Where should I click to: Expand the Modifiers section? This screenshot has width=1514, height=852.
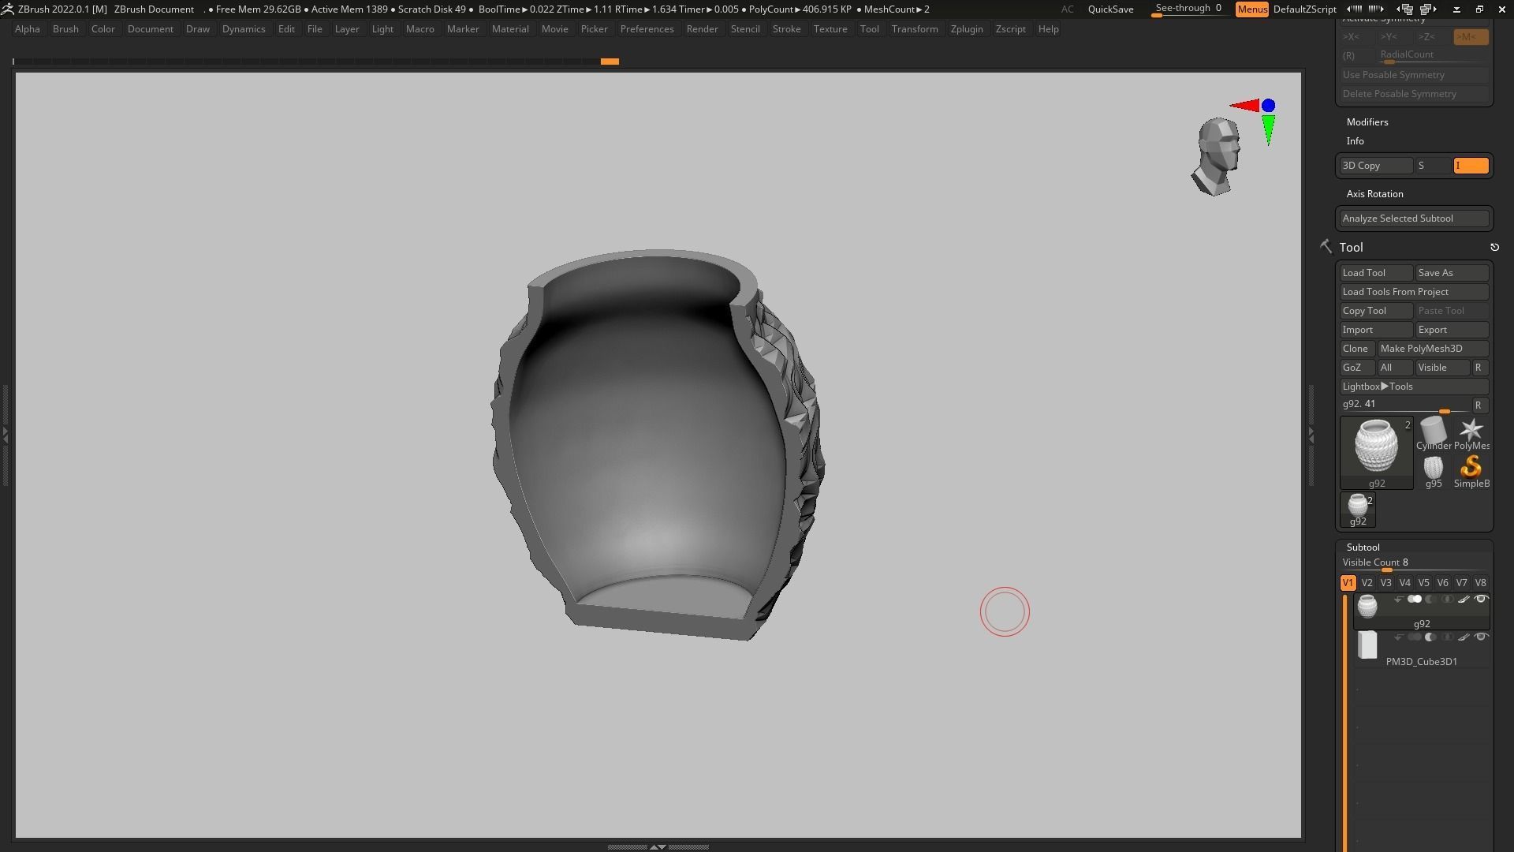coord(1367,122)
